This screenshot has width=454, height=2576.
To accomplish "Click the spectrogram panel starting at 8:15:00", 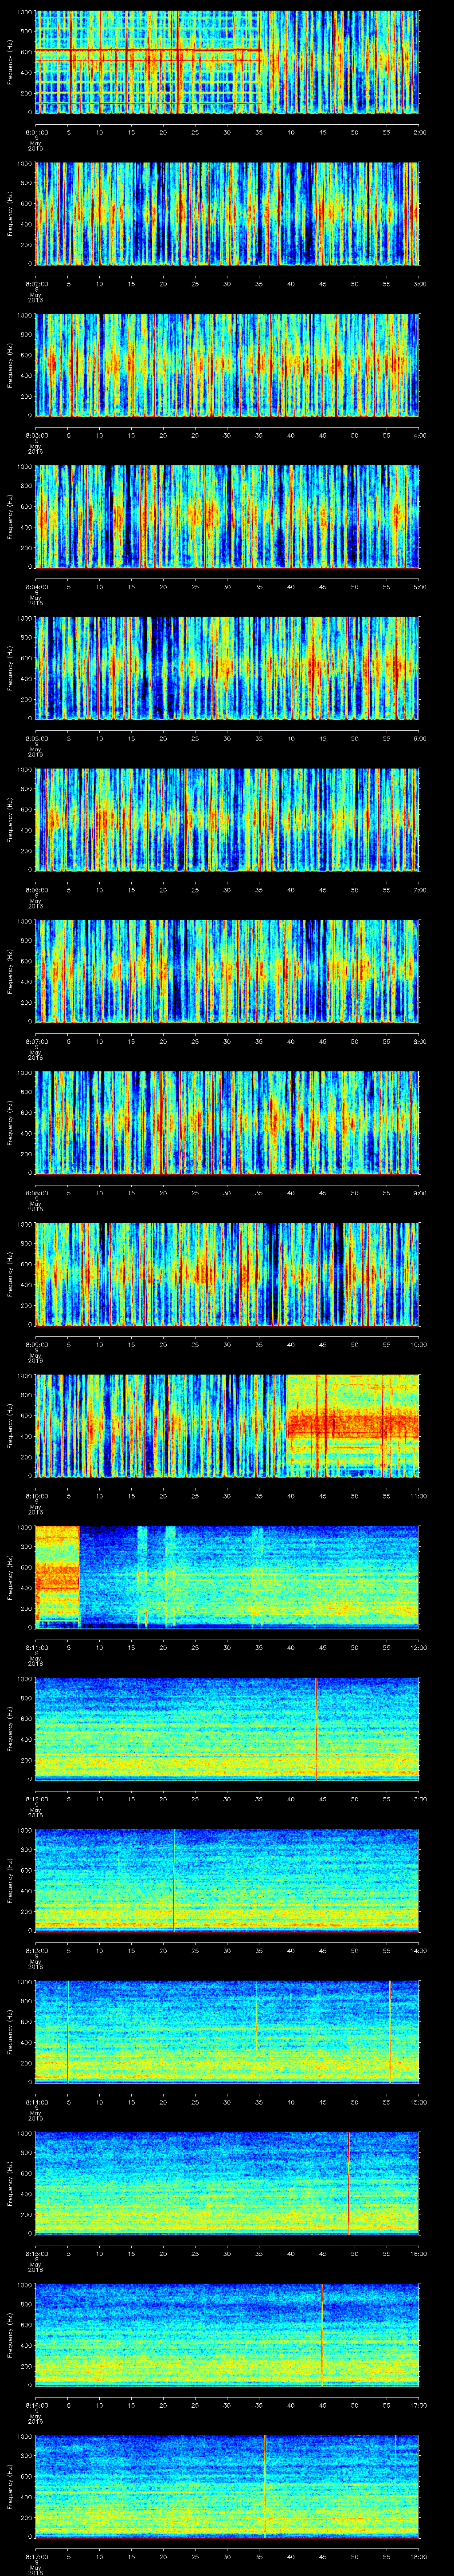I will pyautogui.click(x=227, y=2183).
